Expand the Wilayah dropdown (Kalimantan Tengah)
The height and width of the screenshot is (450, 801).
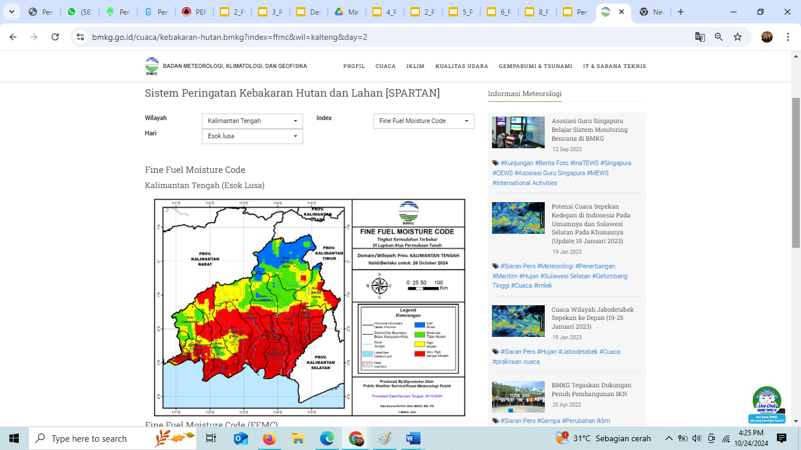point(252,121)
